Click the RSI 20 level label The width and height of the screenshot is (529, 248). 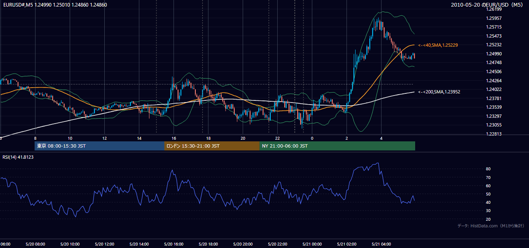[488, 219]
